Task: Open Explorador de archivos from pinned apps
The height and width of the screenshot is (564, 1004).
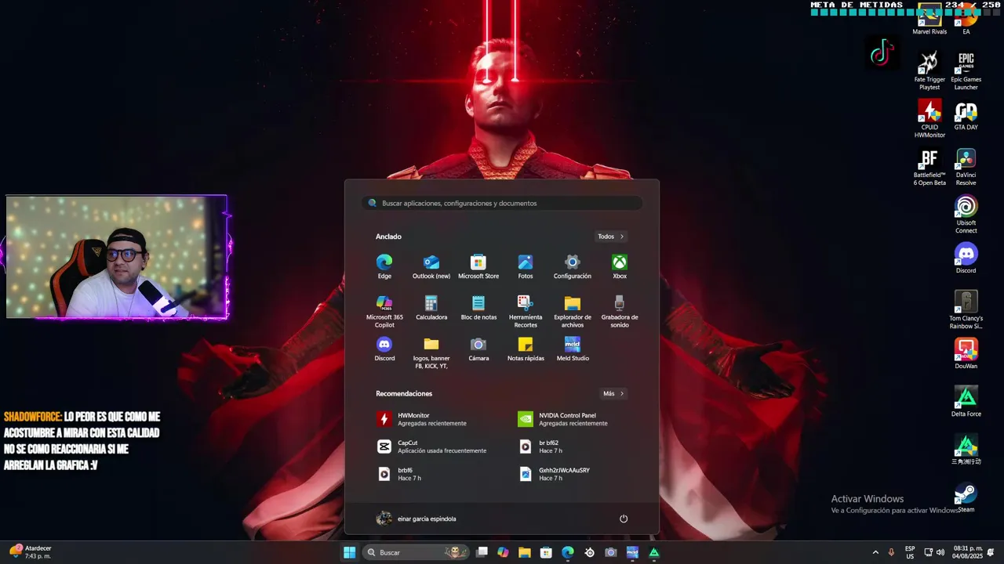Action: 573,311
